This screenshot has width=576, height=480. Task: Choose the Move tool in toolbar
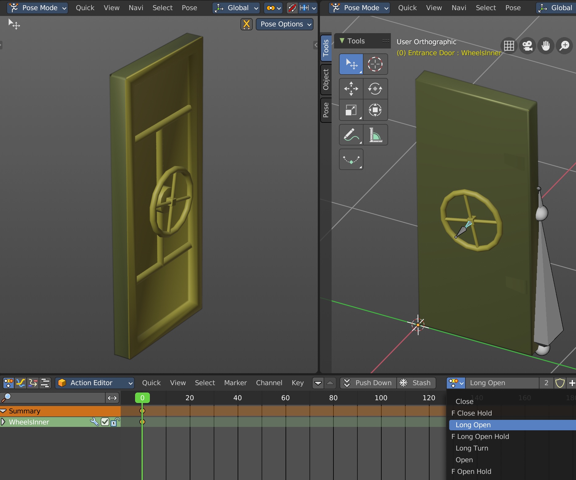click(351, 89)
